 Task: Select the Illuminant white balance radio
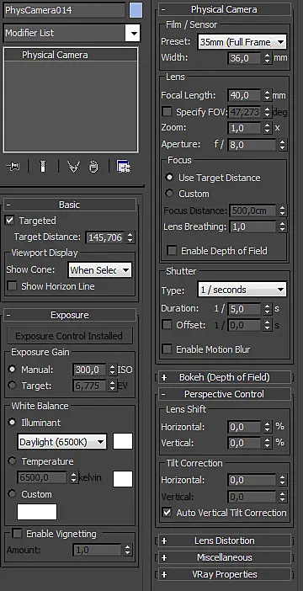tap(12, 423)
